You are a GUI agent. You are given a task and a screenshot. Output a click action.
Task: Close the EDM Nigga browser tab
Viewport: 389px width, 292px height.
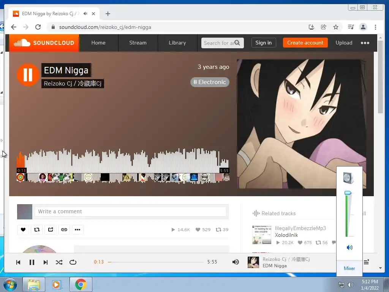pyautogui.click(x=93, y=14)
